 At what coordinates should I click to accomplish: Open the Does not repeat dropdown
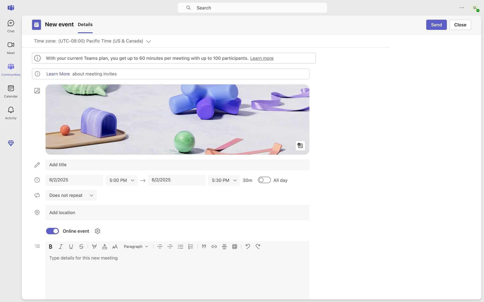click(x=71, y=195)
